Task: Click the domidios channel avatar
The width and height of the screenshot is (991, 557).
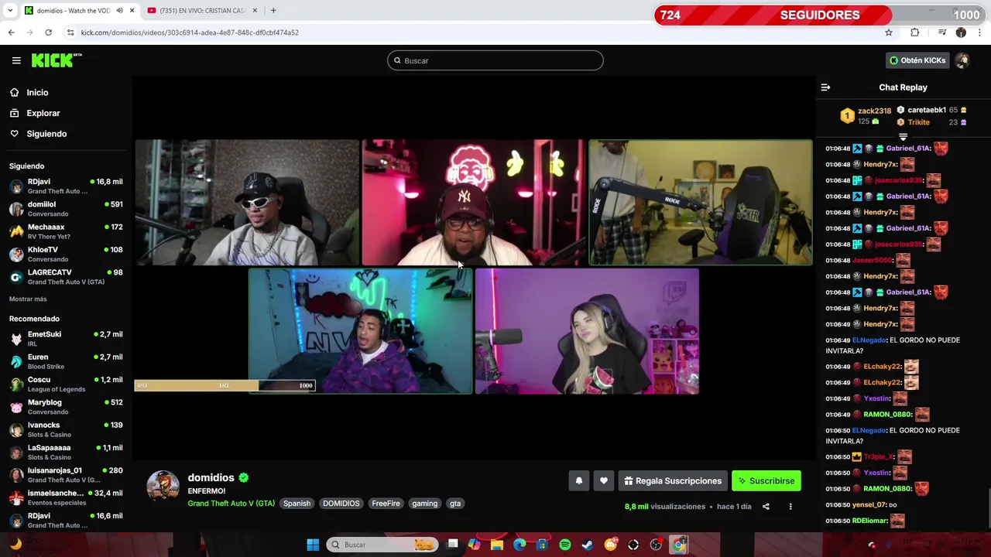Action: pos(163,487)
